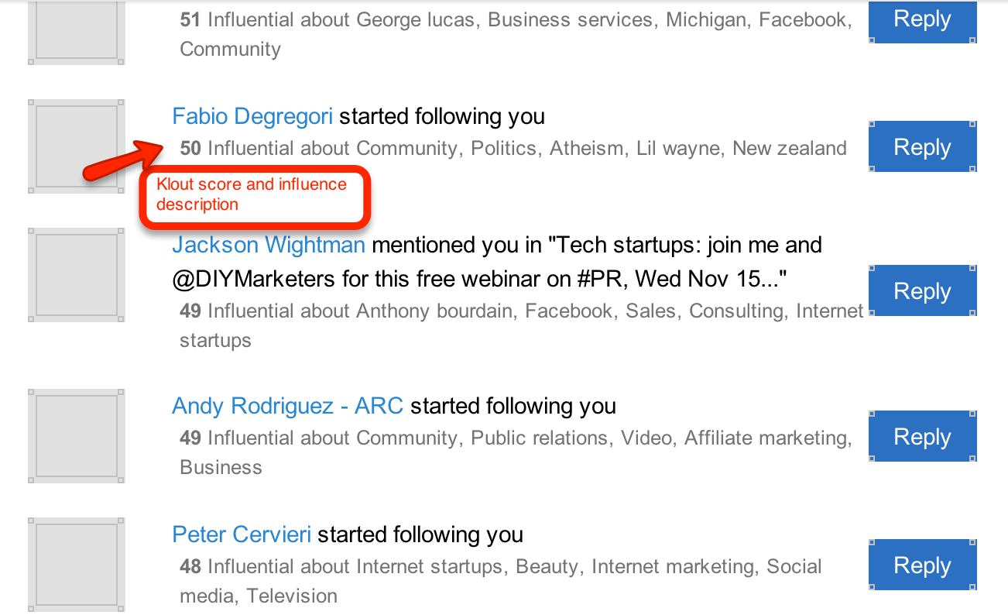Click Reply next to Fabio Degregori's notification
Image resolution: width=1008 pixels, height=615 pixels.
point(922,147)
